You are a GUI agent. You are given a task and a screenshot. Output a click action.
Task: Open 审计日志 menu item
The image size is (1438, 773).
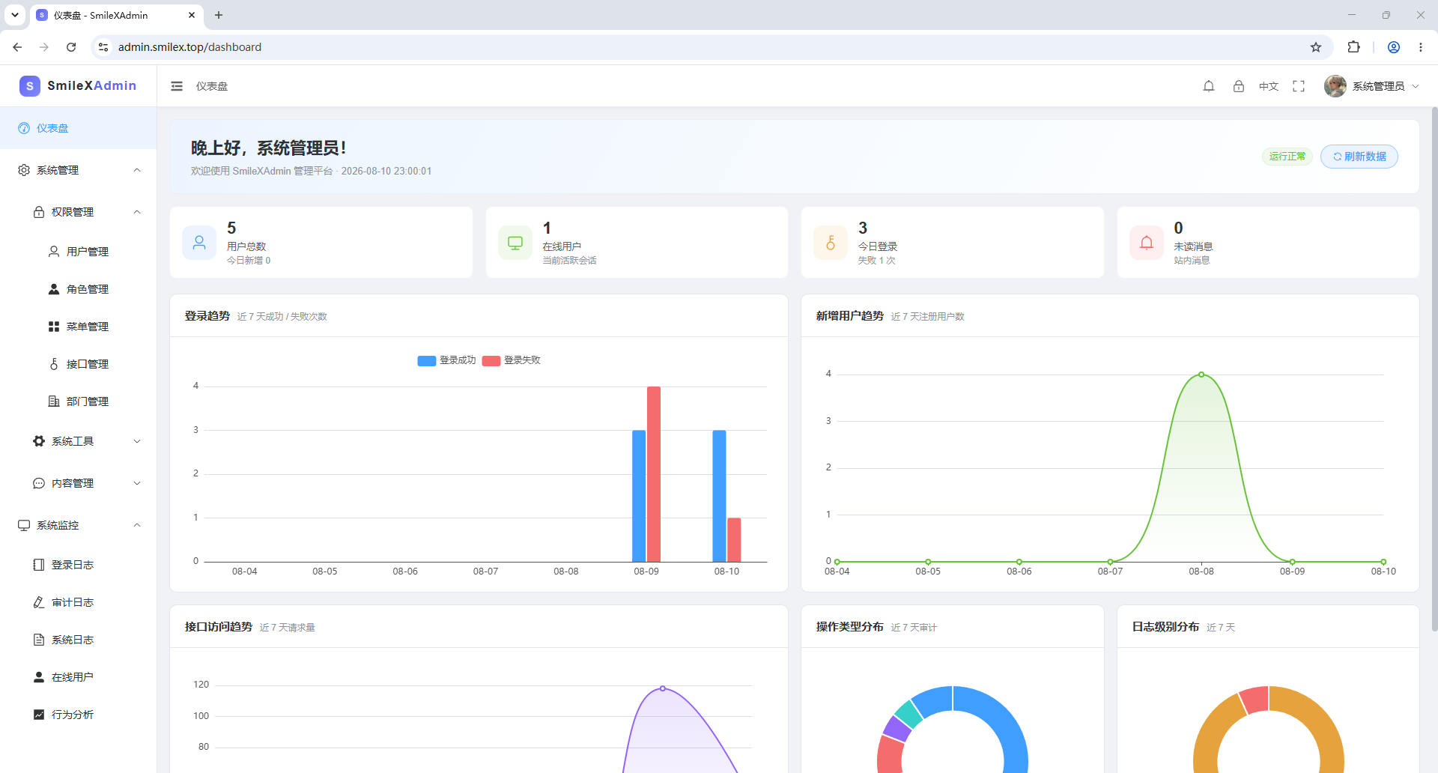78,602
